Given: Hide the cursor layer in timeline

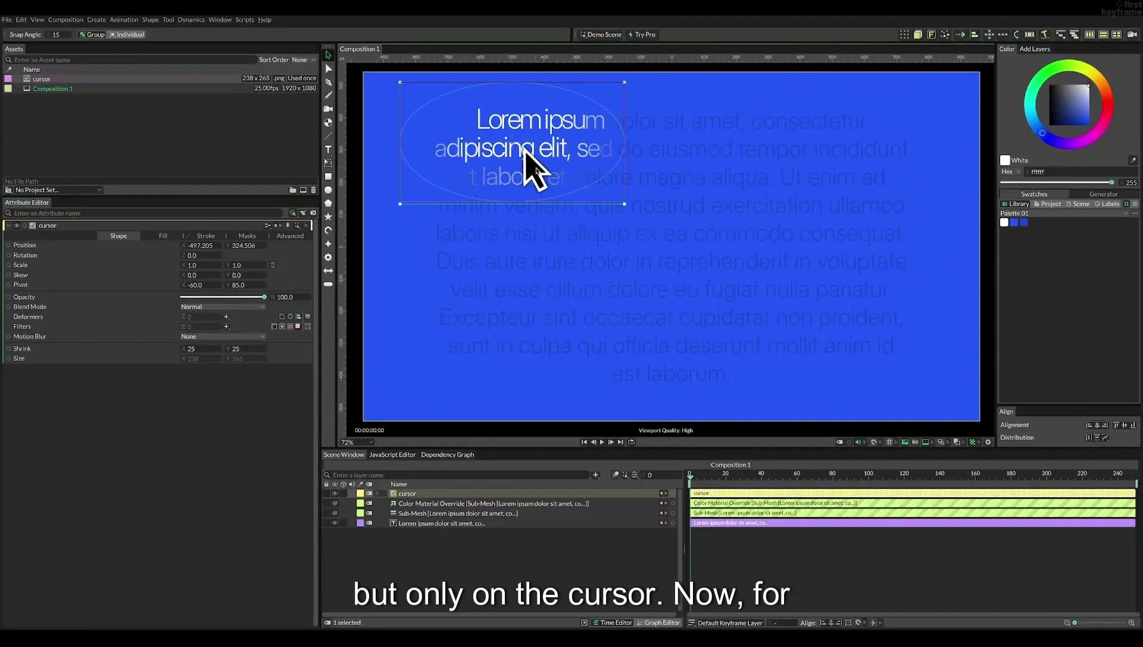Looking at the screenshot, I should pyautogui.click(x=335, y=494).
